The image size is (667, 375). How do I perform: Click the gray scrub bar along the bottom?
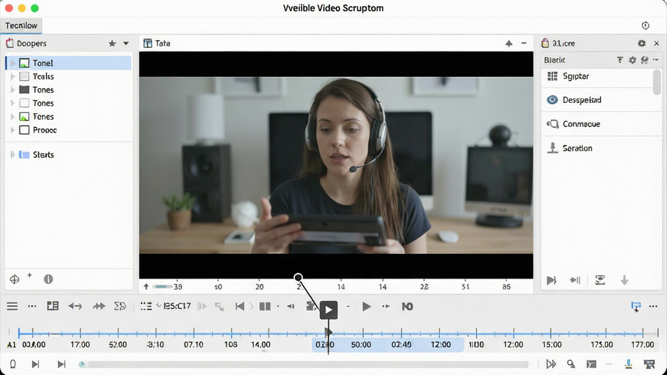308,365
